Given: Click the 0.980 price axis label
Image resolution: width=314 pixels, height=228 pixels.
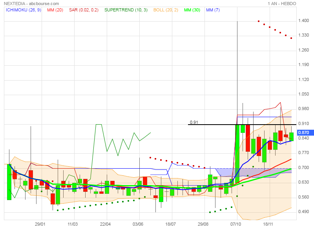Looking at the screenshot, I should [303, 108].
